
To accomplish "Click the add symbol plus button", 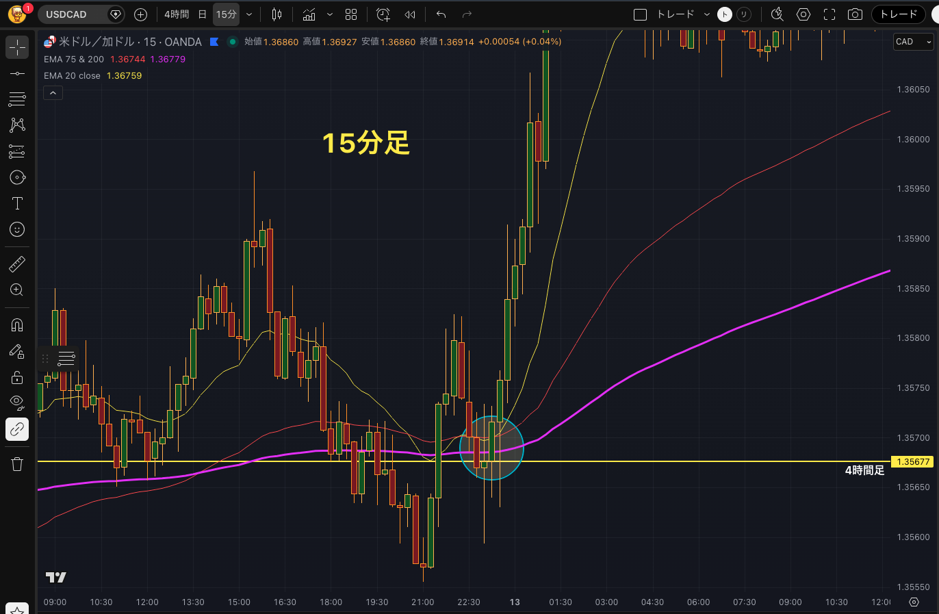I will (x=140, y=14).
